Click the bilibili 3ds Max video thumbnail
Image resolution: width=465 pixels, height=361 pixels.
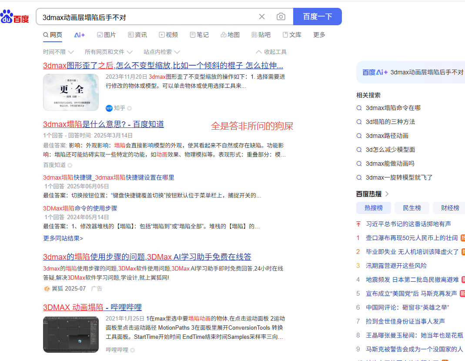tap(71, 334)
